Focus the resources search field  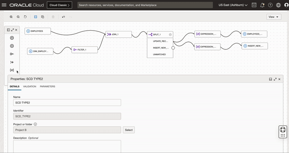click(145, 5)
